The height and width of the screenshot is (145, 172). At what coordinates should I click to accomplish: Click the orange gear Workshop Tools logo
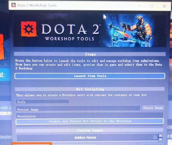pos(29,29)
